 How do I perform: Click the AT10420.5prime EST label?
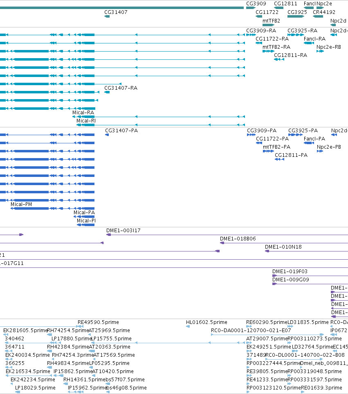pos(113,371)
